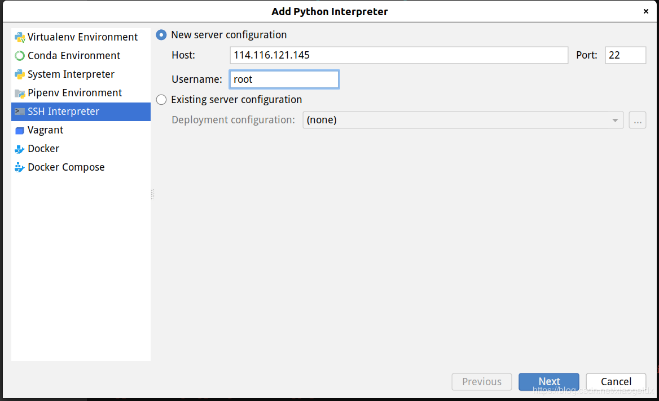The width and height of the screenshot is (659, 401).
Task: Click the System Interpreter python icon
Action: tap(20, 75)
